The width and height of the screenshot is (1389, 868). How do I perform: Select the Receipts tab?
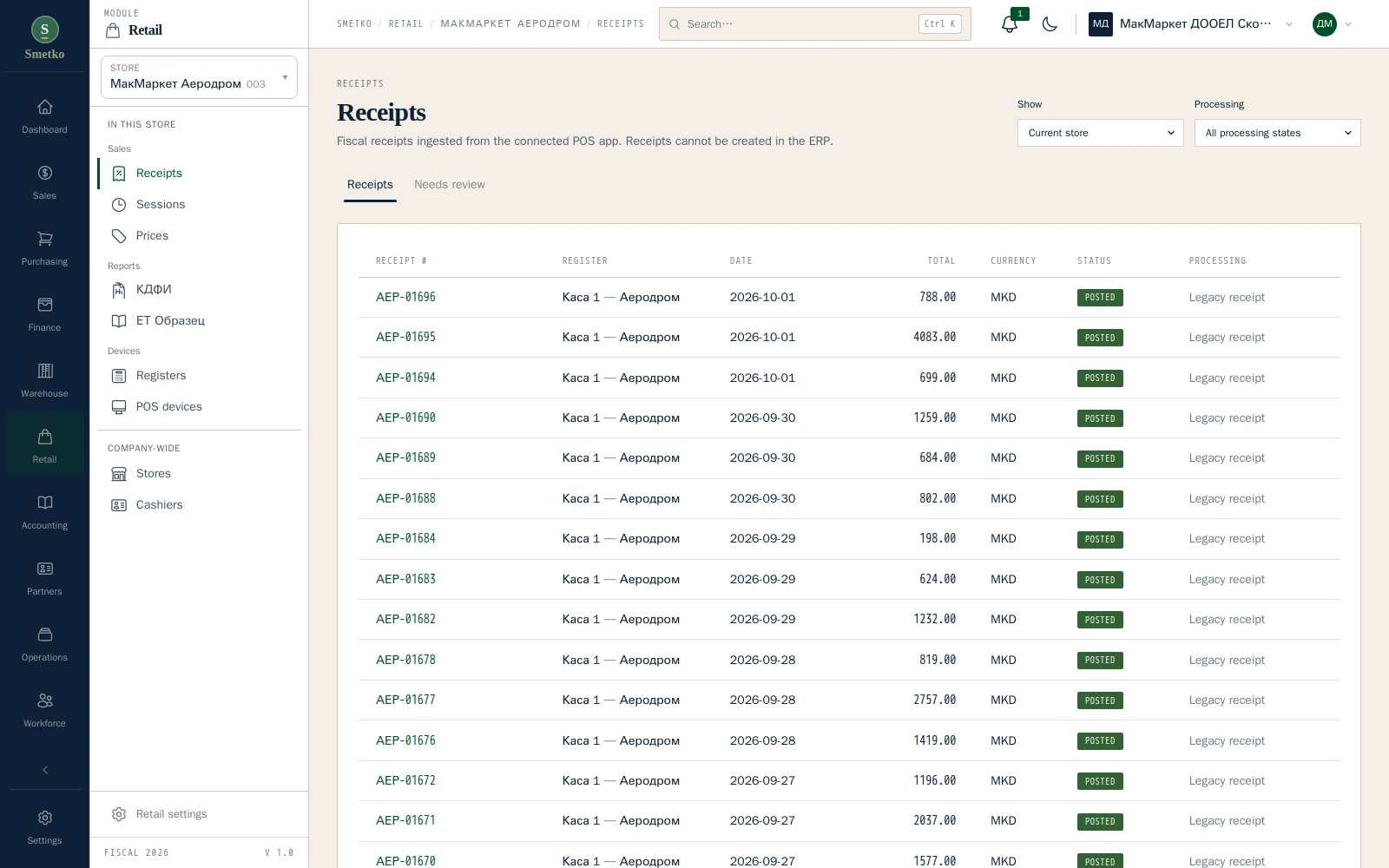pyautogui.click(x=370, y=184)
